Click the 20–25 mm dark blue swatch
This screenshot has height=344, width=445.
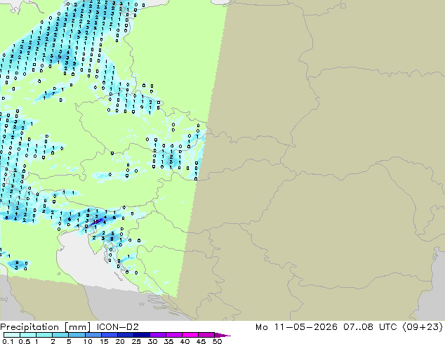click(x=125, y=335)
